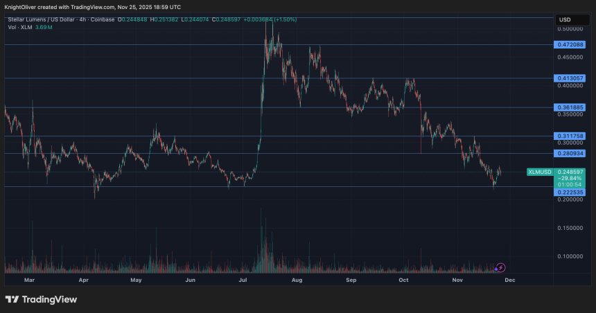Open the USD currency selector
Viewport: 596px width, 313px height.
tap(566, 19)
